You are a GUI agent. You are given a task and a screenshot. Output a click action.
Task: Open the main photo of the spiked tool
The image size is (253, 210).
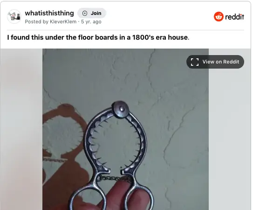point(125,129)
